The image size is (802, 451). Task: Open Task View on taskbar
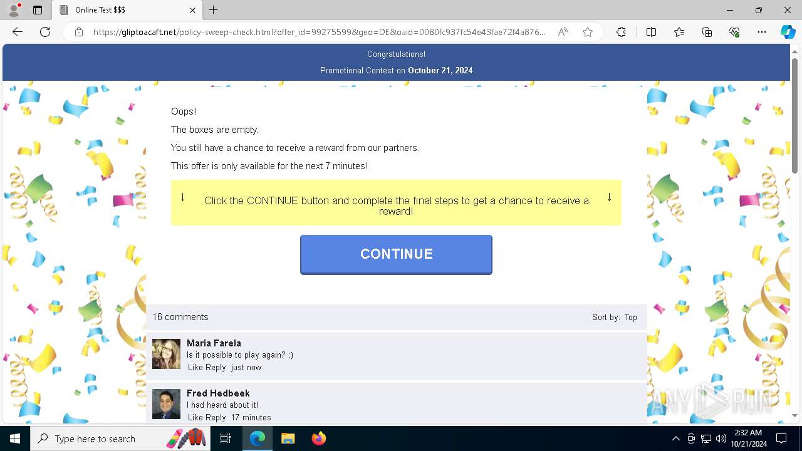[x=226, y=438]
